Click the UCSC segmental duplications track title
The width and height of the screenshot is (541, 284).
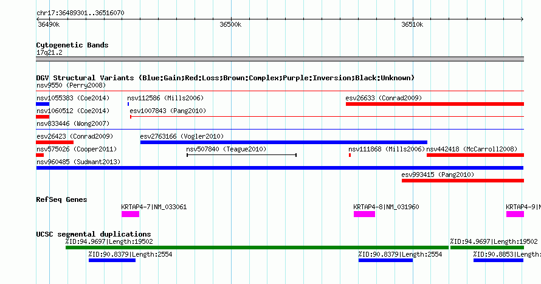[94, 234]
